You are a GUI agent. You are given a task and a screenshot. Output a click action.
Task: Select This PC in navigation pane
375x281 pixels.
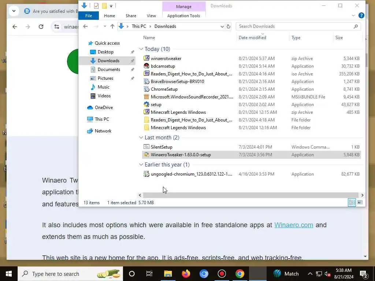[x=102, y=119]
